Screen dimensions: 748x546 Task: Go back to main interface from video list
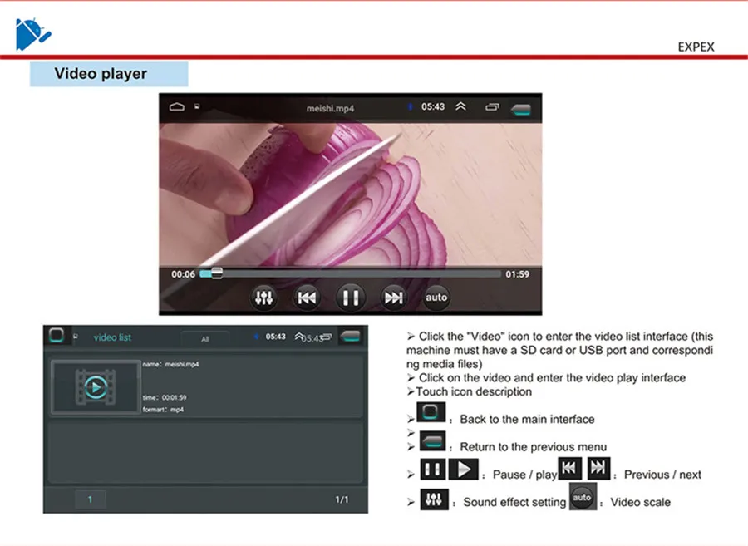[57, 335]
